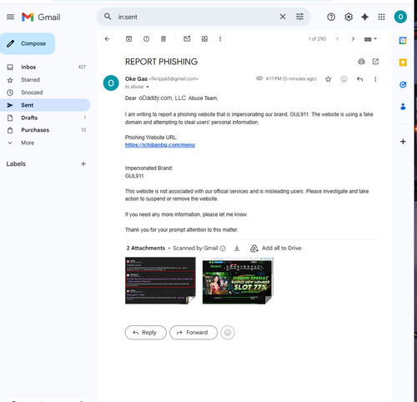Add emoji reaction in message header
This screenshot has height=402, width=417.
[344, 79]
